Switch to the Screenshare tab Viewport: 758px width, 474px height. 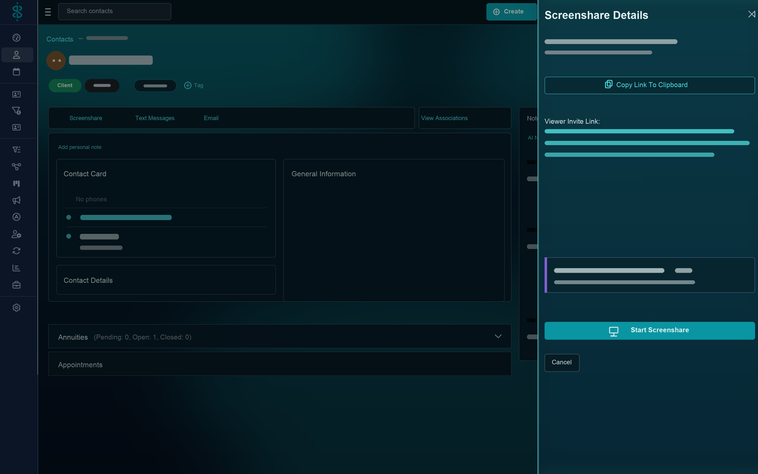[86, 118]
